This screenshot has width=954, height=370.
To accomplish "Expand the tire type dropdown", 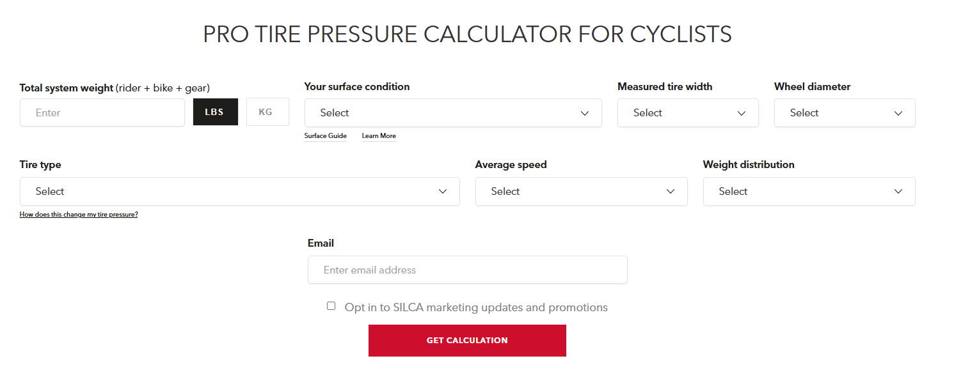I will tap(240, 191).
